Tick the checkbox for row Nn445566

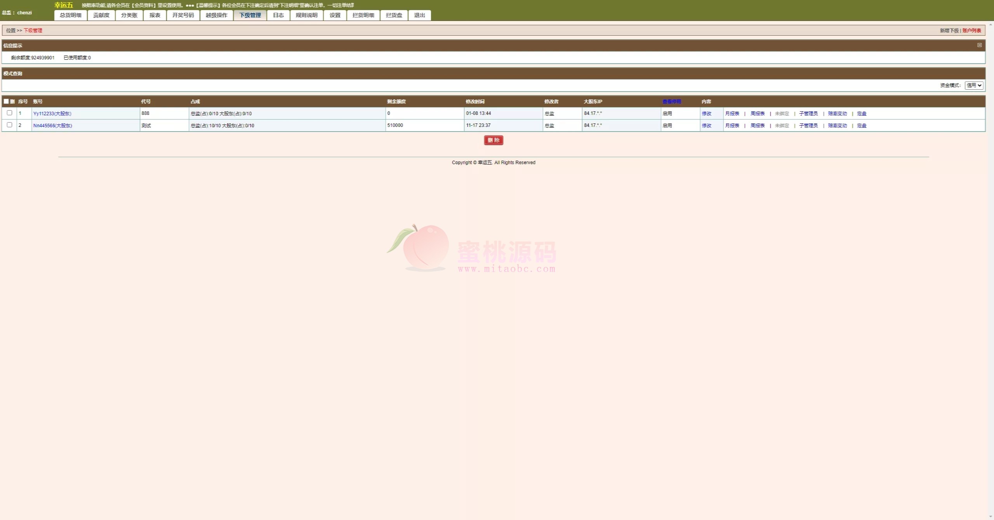10,125
